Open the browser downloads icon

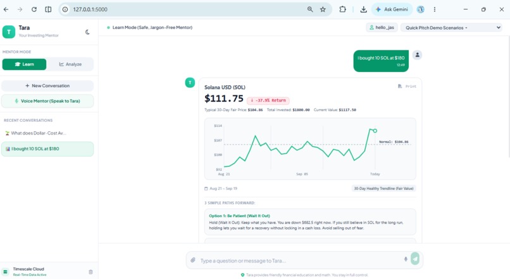[364, 9]
